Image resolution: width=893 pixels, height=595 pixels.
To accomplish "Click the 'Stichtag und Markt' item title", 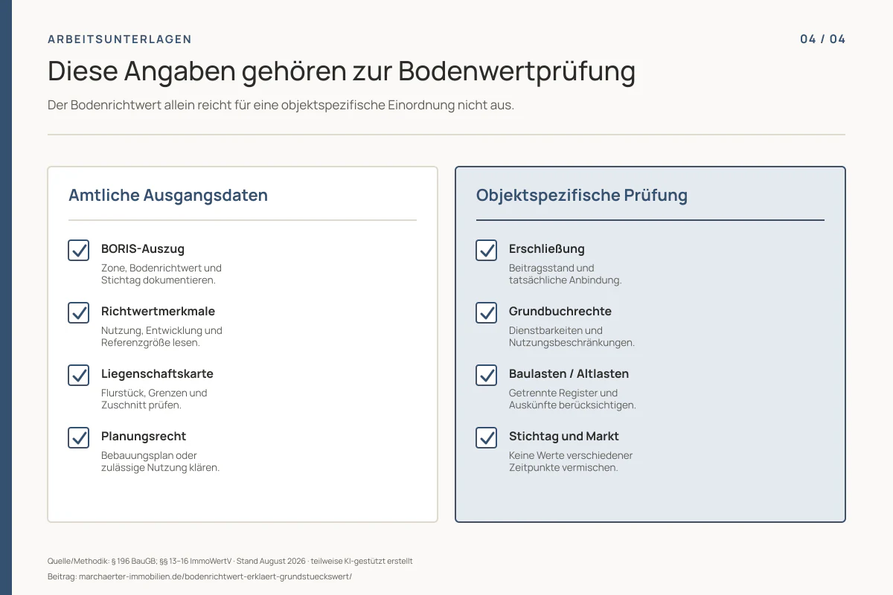I will click(x=564, y=437).
